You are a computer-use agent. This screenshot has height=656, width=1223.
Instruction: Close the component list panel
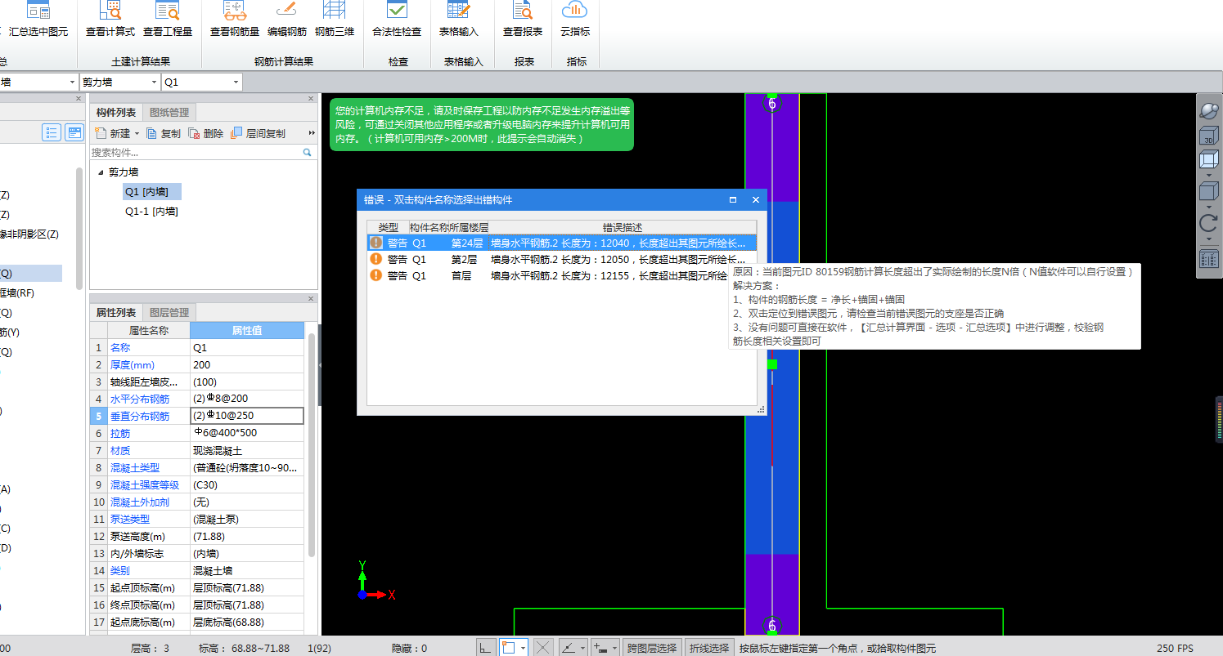point(311,99)
